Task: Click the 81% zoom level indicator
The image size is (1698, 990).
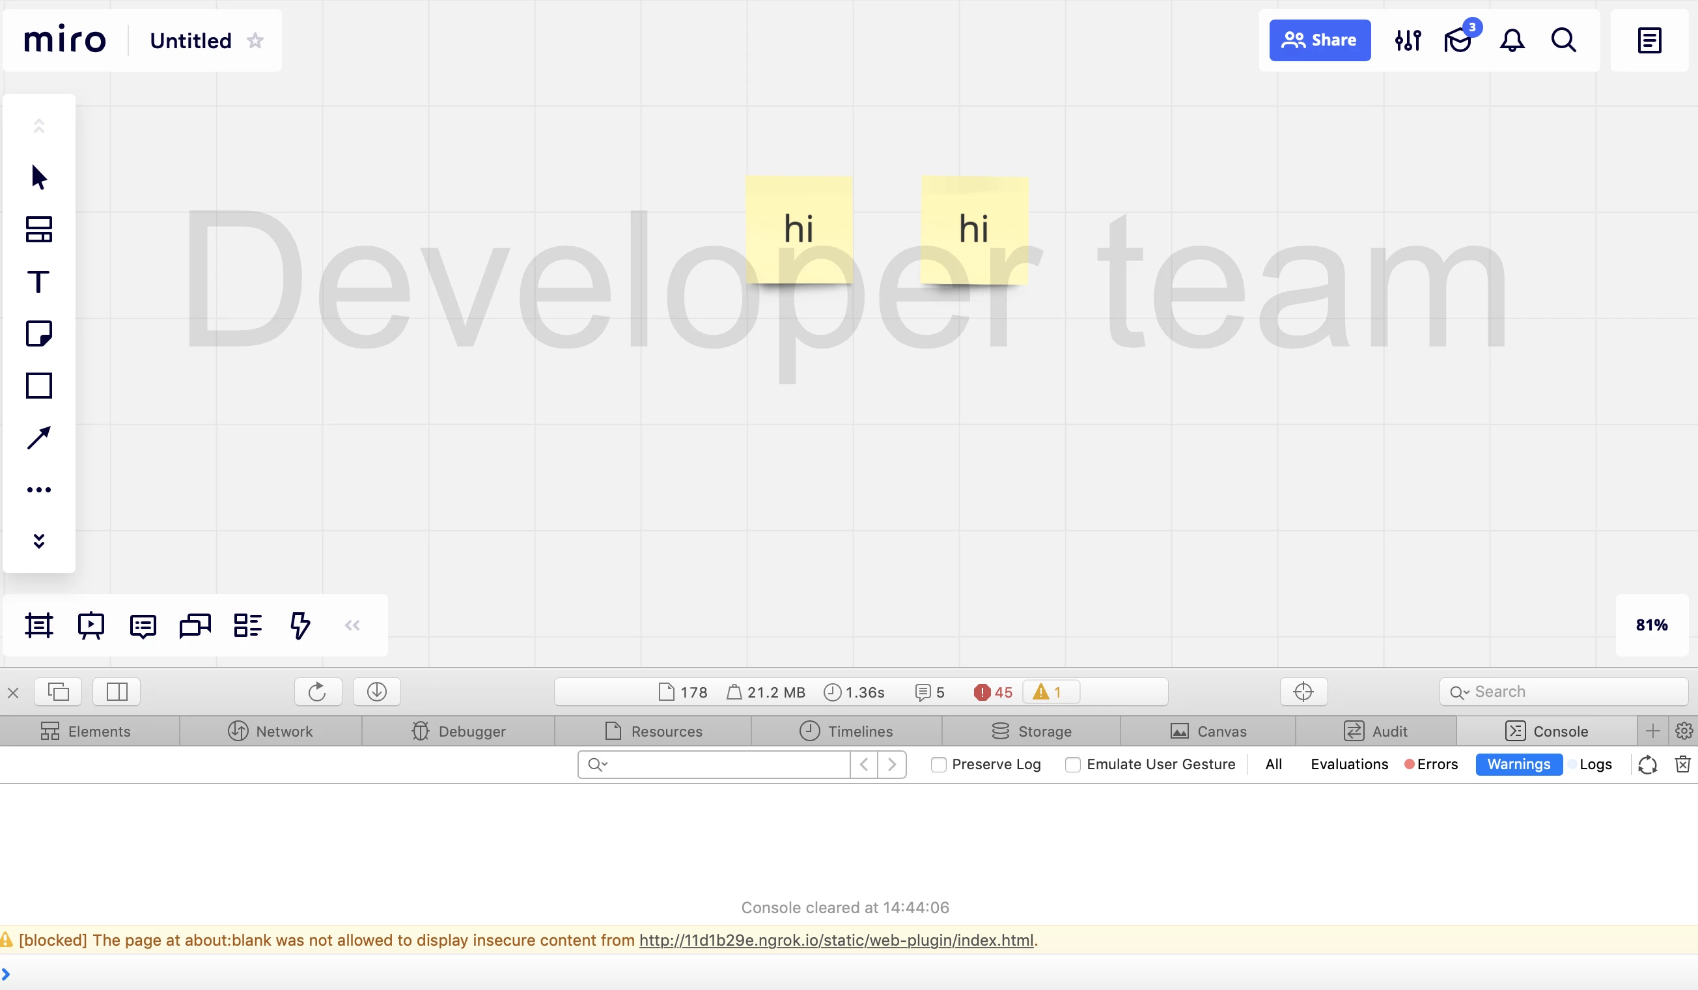Action: pyautogui.click(x=1651, y=625)
